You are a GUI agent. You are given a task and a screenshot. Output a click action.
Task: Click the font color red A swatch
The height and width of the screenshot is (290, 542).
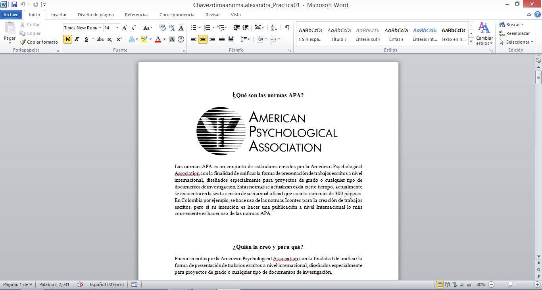[158, 39]
